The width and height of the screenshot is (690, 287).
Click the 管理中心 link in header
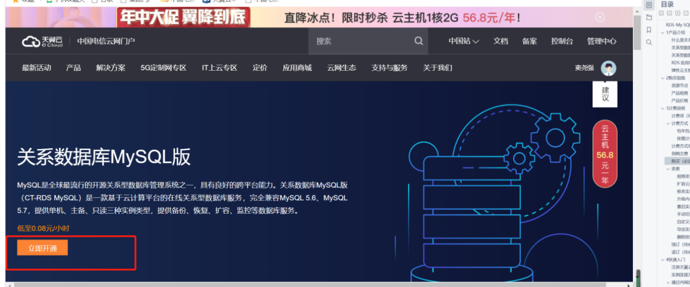(602, 41)
